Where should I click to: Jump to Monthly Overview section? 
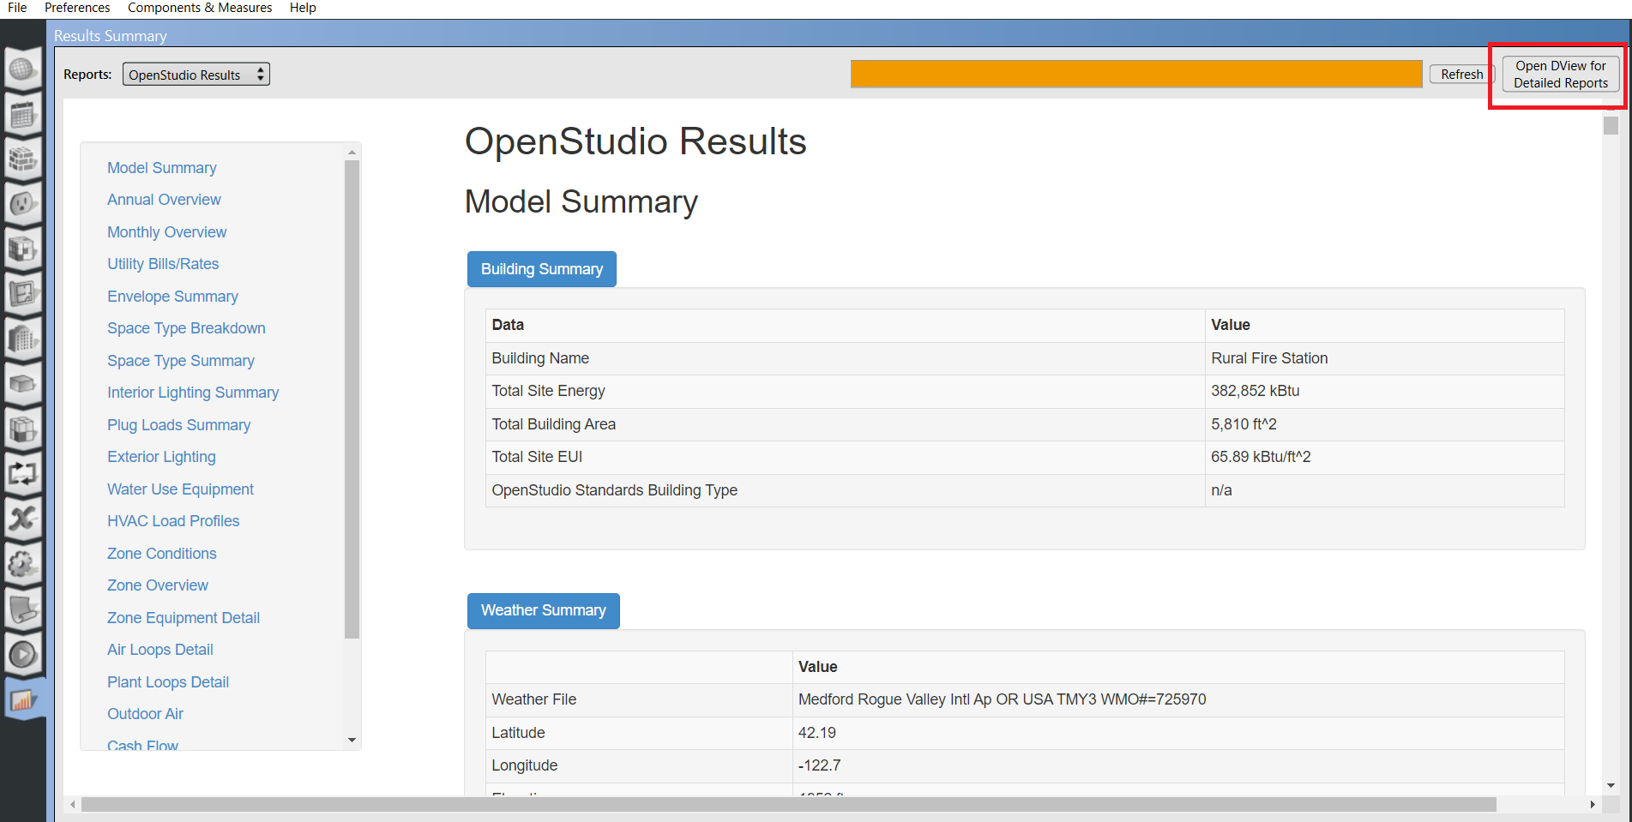click(x=167, y=232)
